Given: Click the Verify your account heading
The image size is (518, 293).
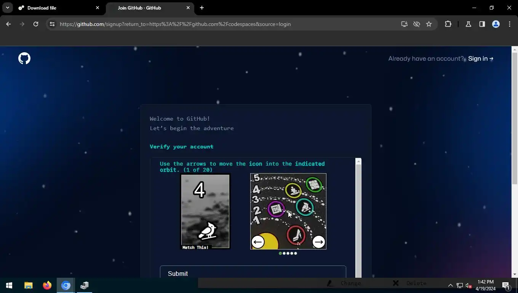Looking at the screenshot, I should point(181,146).
